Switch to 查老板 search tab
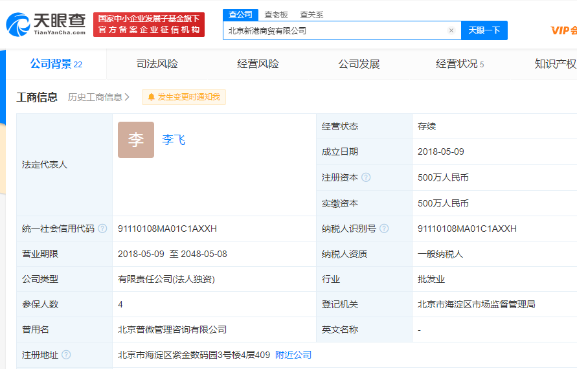 (276, 14)
